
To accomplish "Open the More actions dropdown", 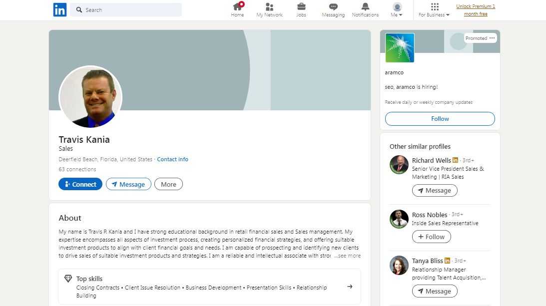I will point(168,184).
